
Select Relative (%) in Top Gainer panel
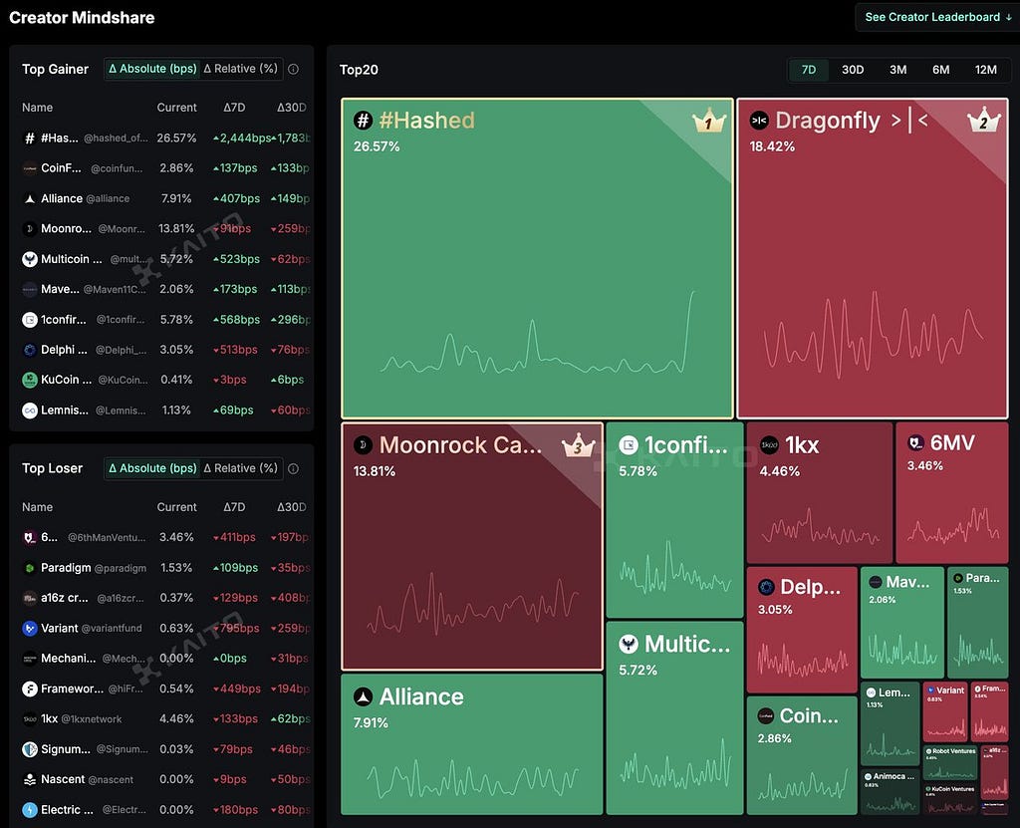point(241,69)
